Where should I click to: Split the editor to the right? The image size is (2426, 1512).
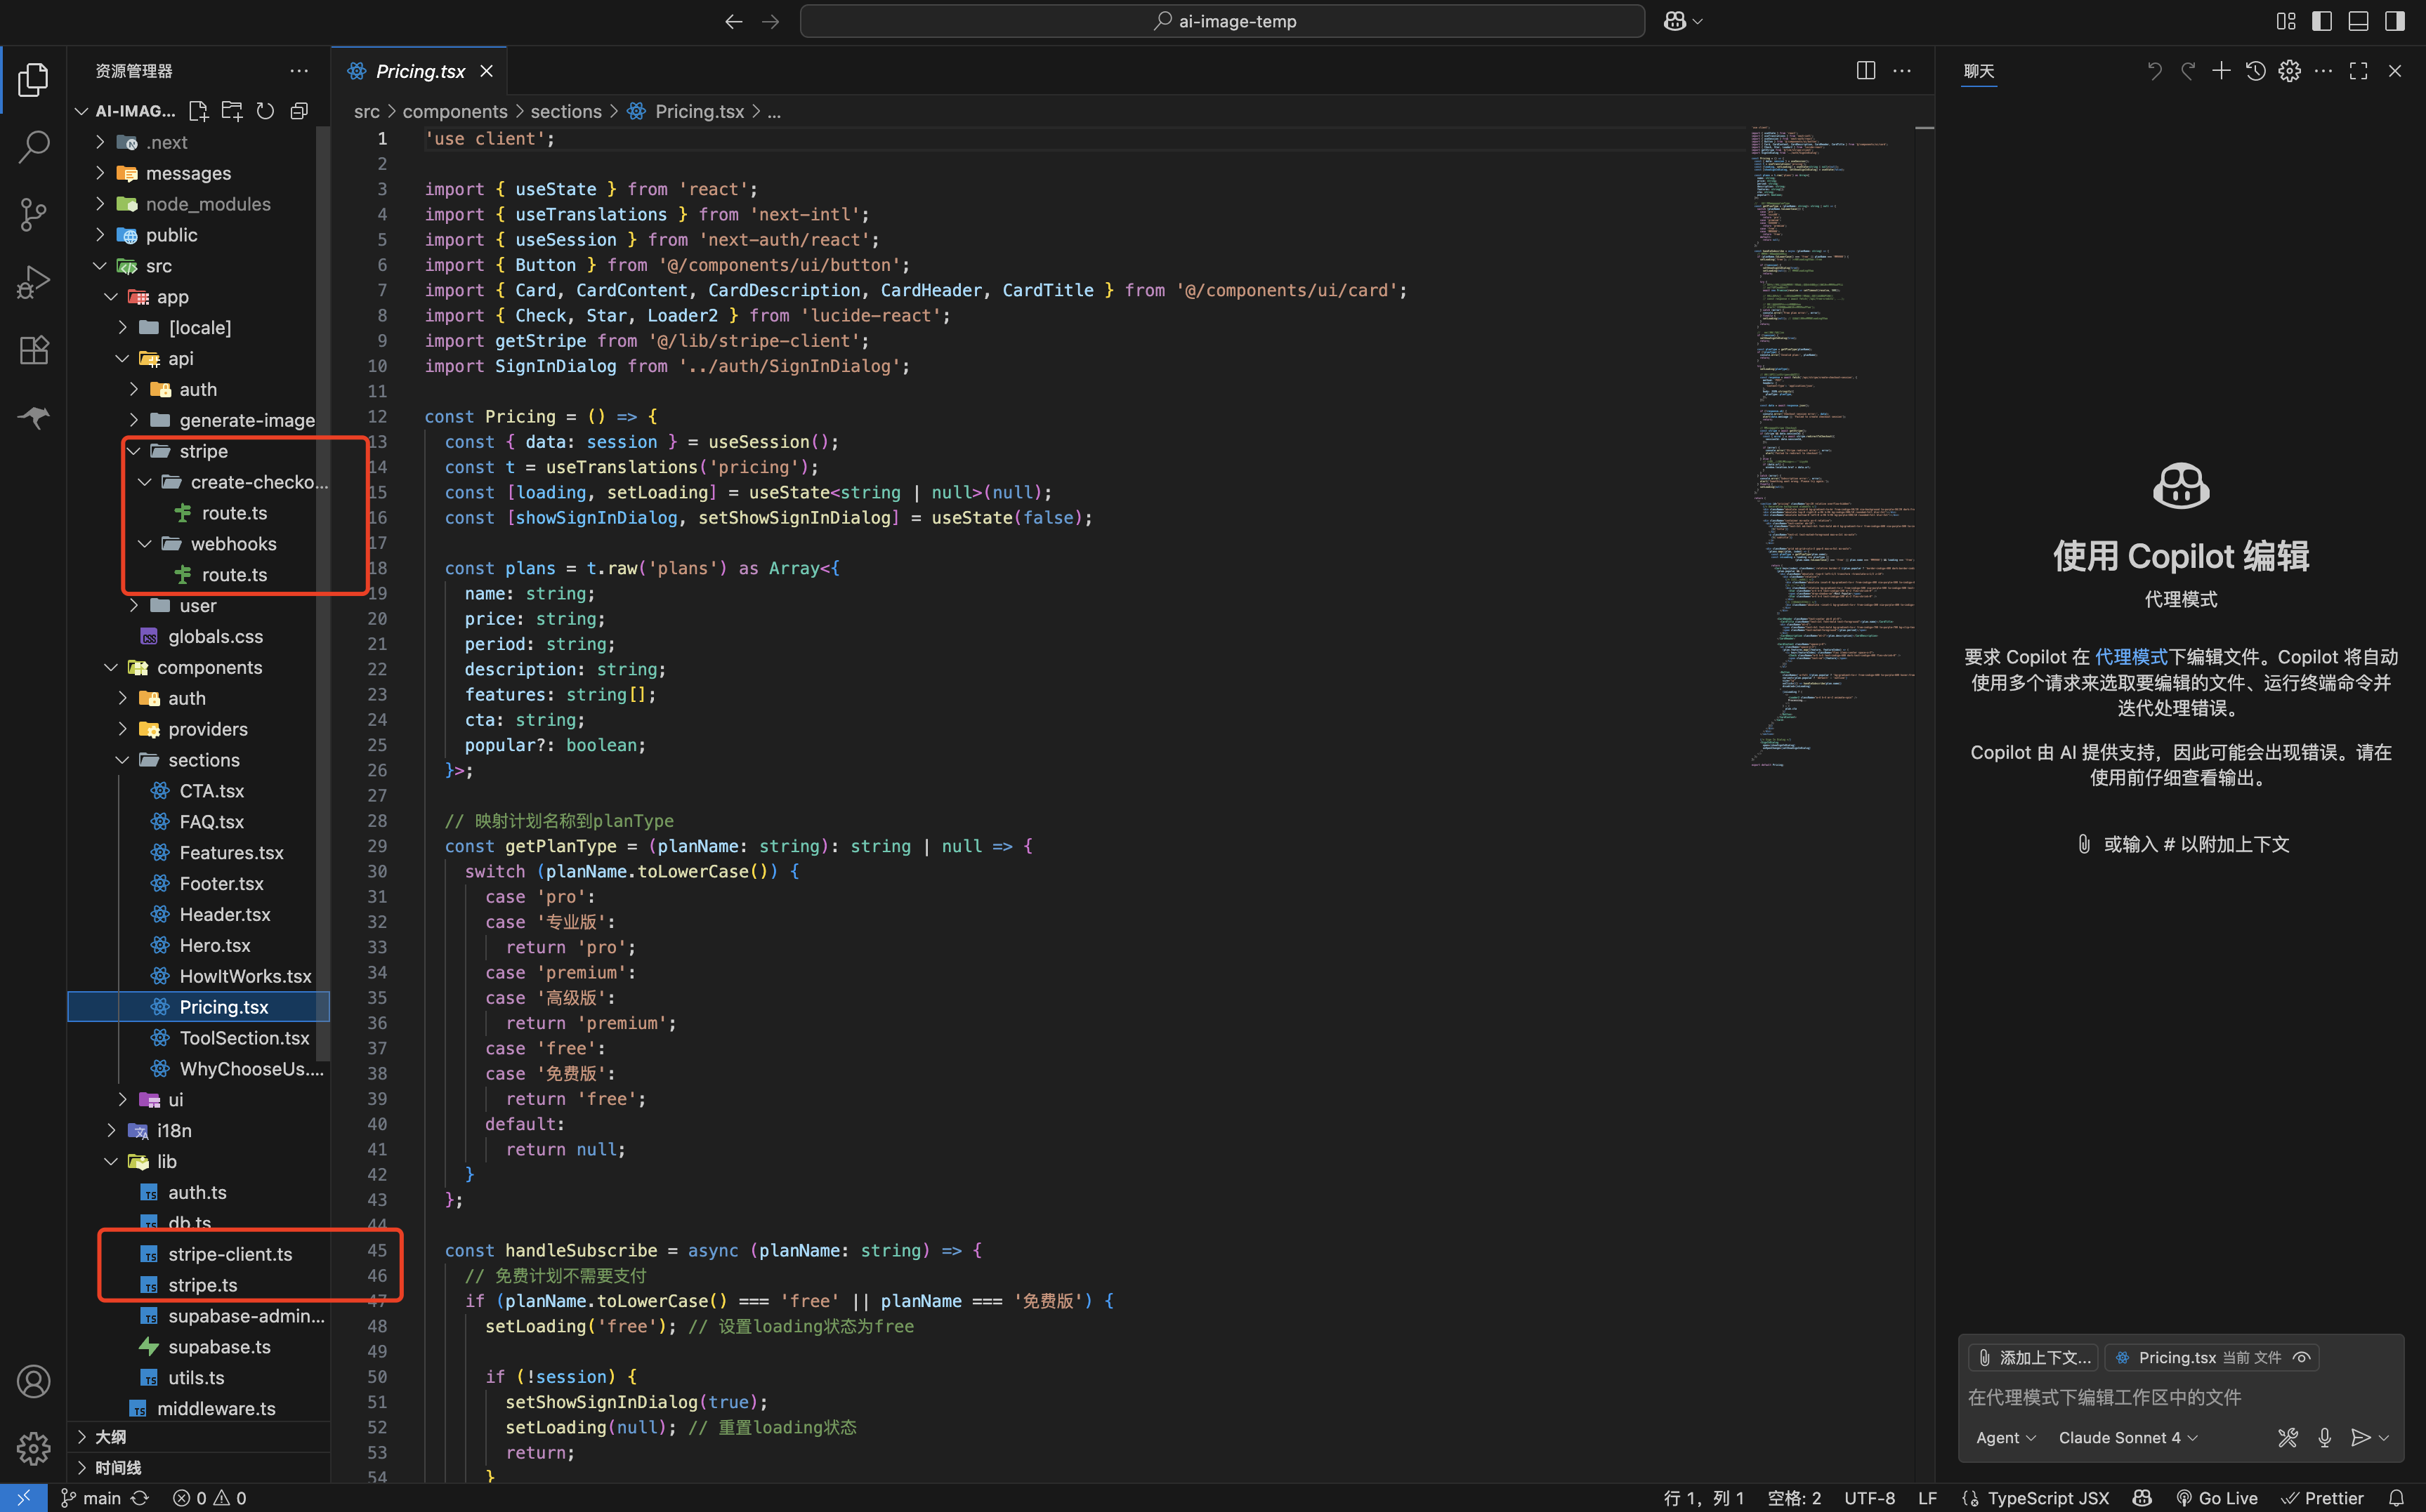[x=1866, y=71]
